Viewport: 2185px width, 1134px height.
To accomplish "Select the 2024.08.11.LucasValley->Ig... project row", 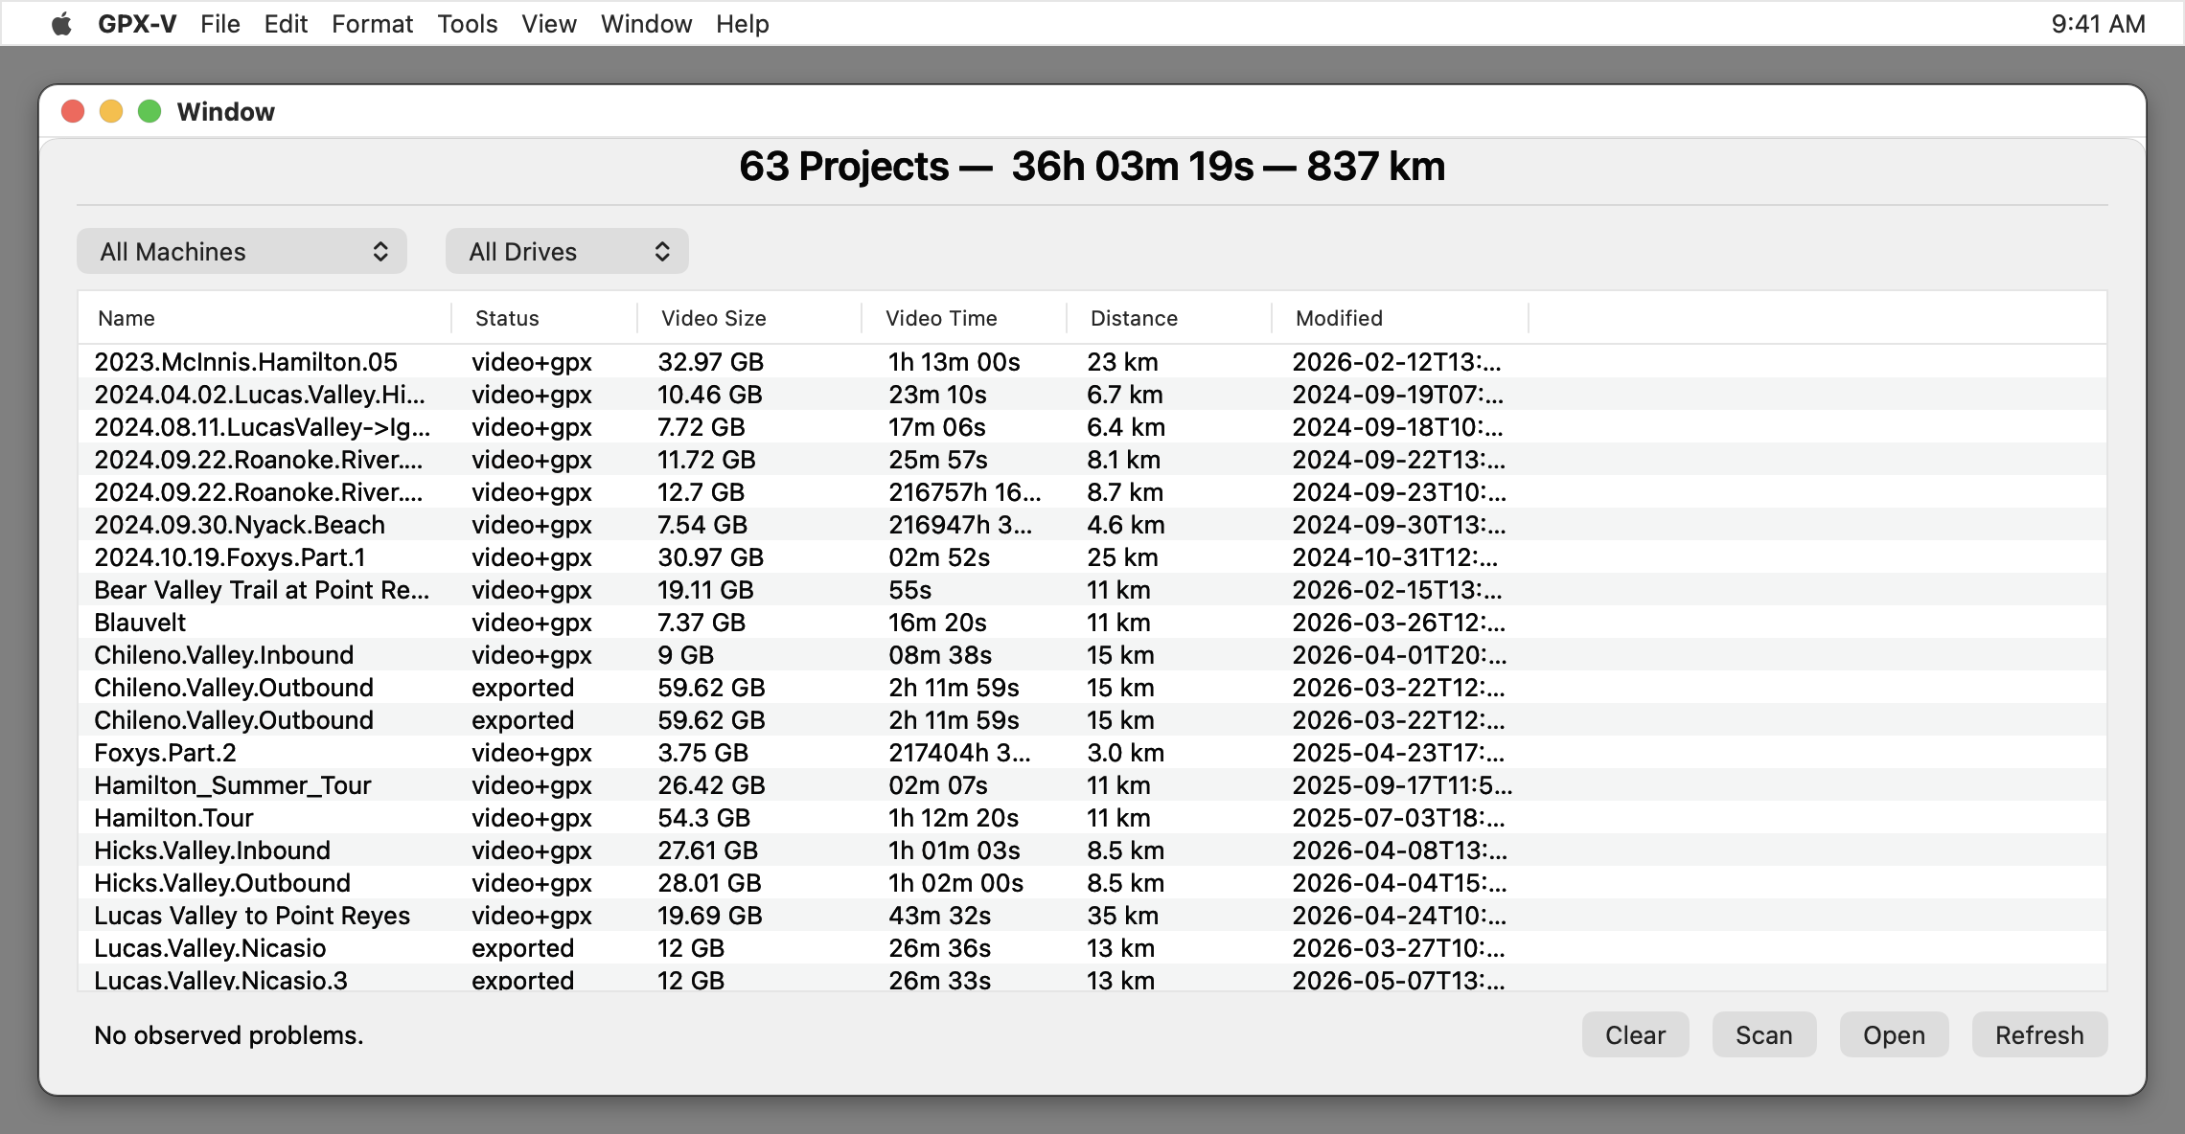I will tap(1092, 427).
